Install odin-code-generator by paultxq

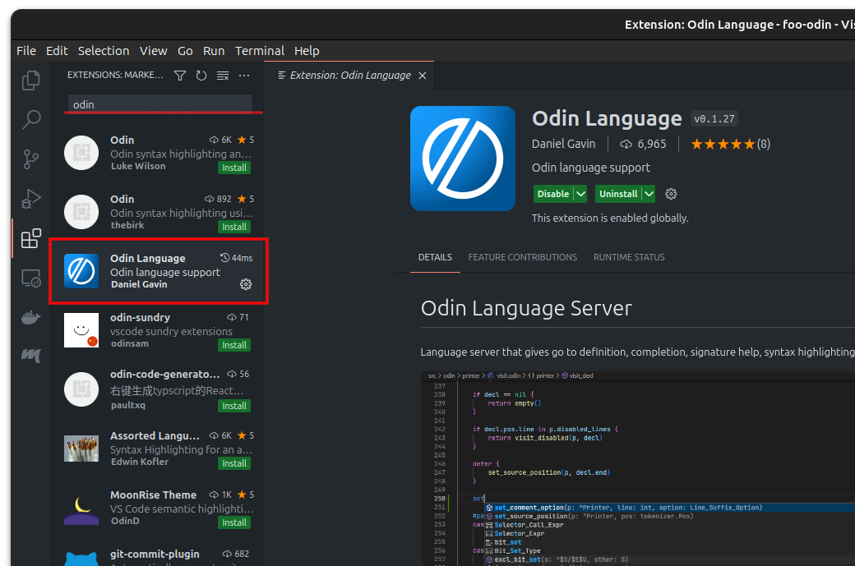tap(234, 406)
